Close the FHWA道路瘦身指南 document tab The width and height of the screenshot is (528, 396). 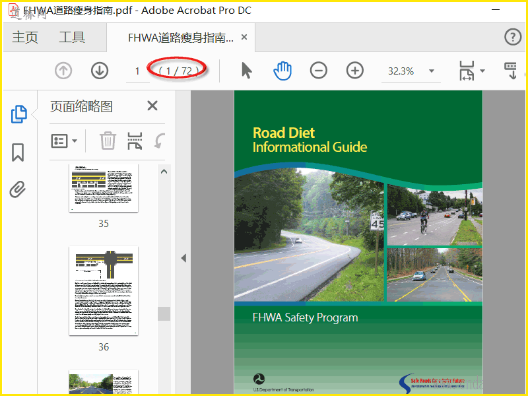click(244, 37)
